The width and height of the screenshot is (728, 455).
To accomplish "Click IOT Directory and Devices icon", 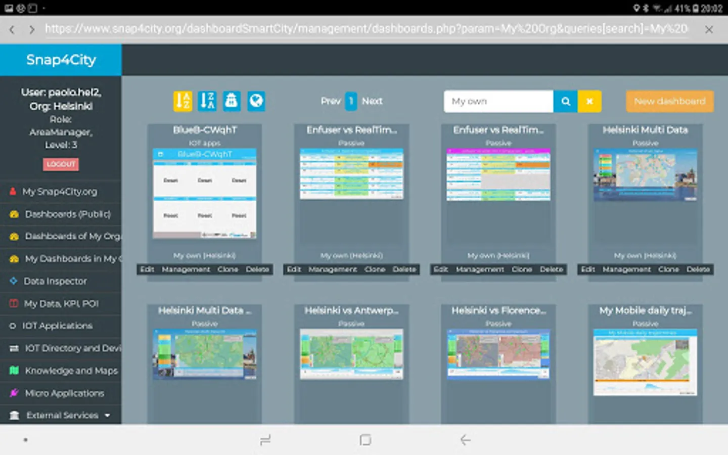I will [x=14, y=348].
